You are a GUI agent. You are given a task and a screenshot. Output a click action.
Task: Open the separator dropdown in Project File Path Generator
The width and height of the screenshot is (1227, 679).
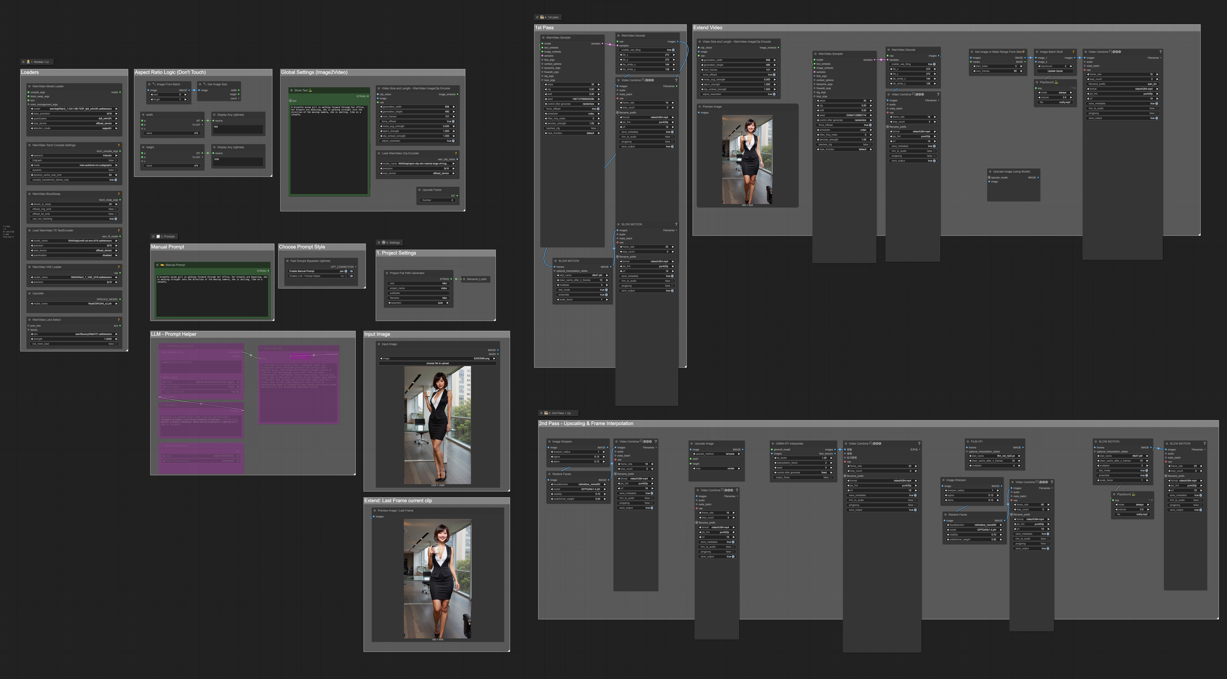click(x=418, y=303)
